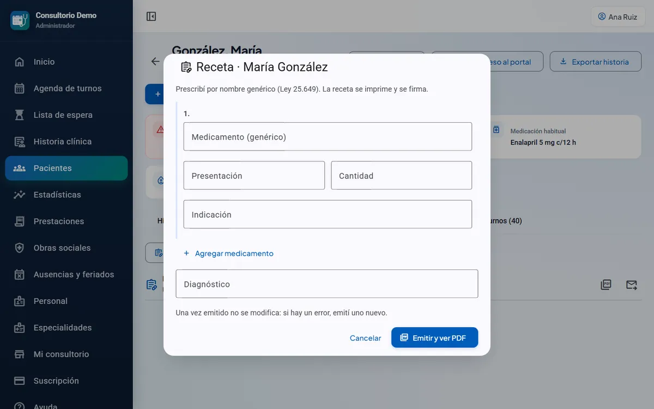Open the Ana Ruiz user menu

coord(617,17)
